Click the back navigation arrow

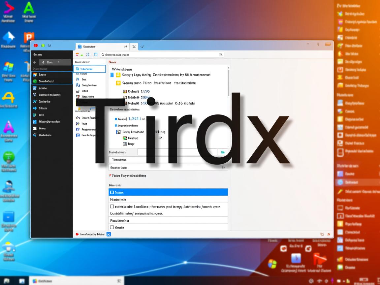click(35, 62)
